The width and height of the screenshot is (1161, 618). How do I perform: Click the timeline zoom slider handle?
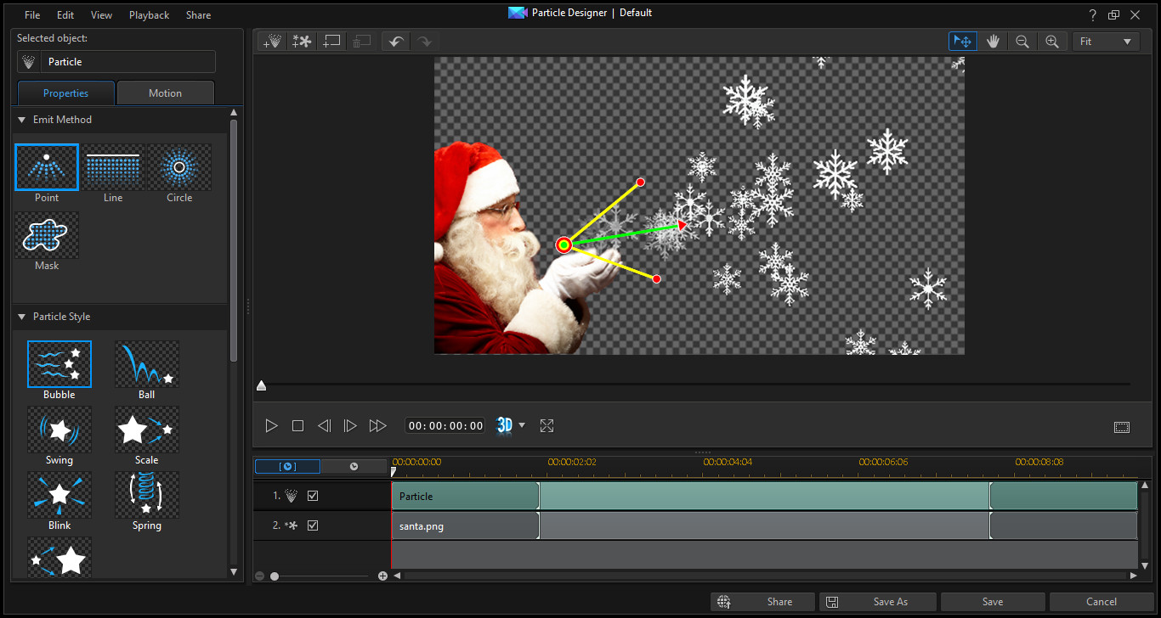tap(275, 576)
